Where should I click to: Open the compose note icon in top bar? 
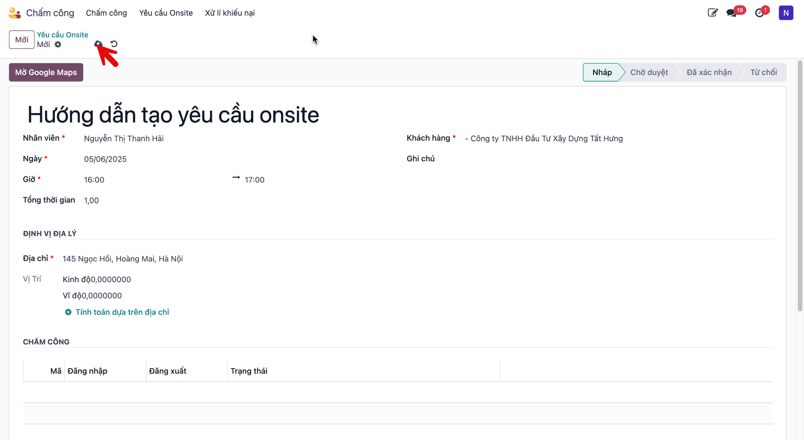(713, 13)
